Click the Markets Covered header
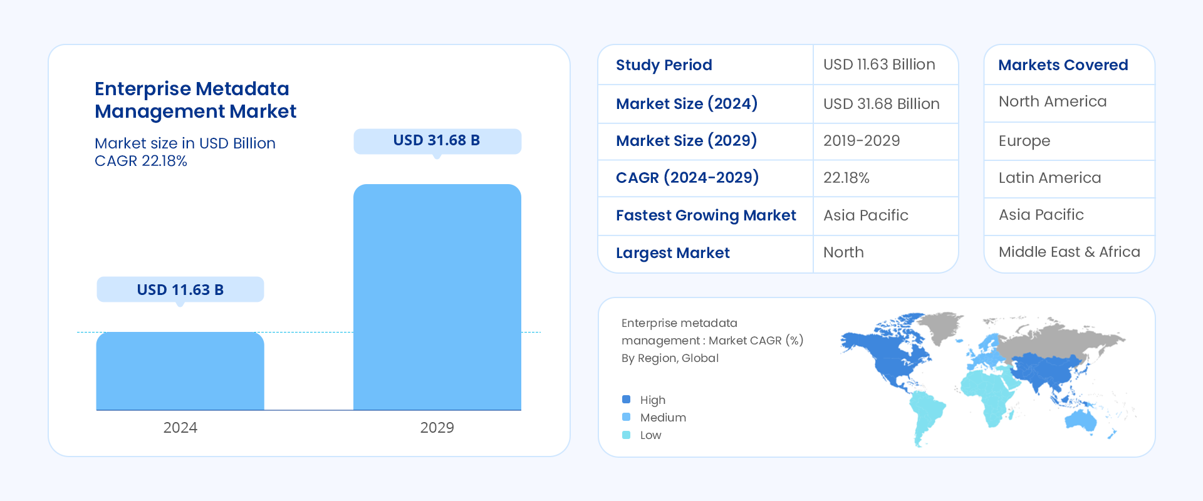 (1063, 65)
